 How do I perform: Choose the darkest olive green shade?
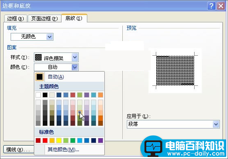[x=80, y=123]
